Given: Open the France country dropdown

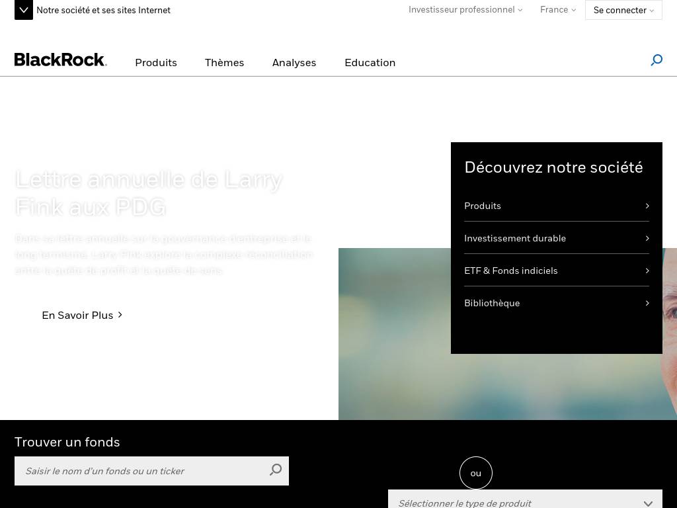Looking at the screenshot, I should tap(558, 10).
